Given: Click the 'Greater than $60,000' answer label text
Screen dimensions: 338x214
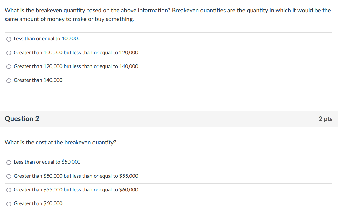Looking at the screenshot, I should pyautogui.click(x=38, y=203).
